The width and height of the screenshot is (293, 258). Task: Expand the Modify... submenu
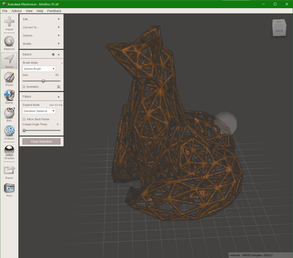41,44
